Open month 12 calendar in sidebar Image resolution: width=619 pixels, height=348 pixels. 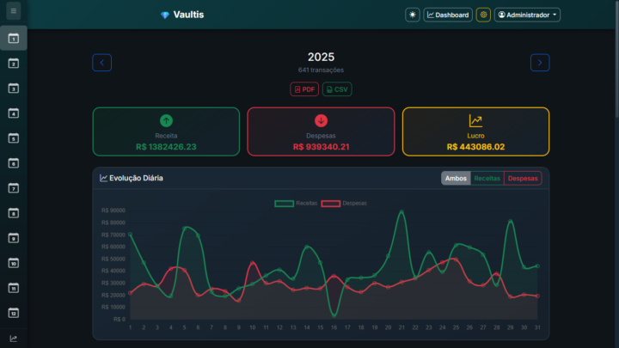(x=13, y=313)
